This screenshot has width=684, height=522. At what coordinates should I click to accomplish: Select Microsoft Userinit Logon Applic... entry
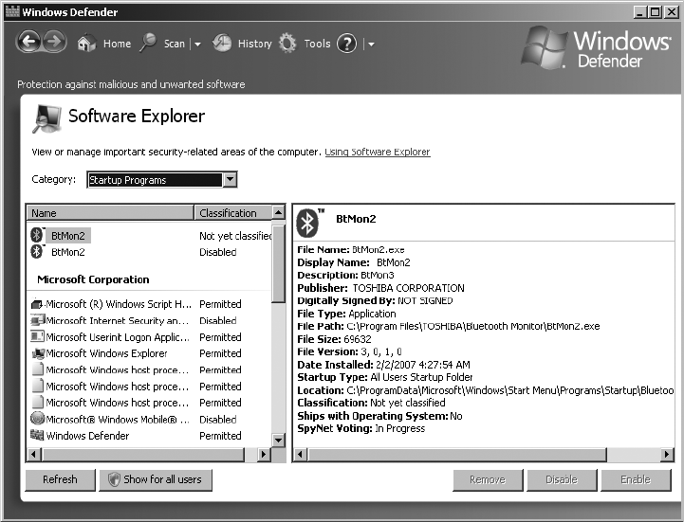[151, 337]
